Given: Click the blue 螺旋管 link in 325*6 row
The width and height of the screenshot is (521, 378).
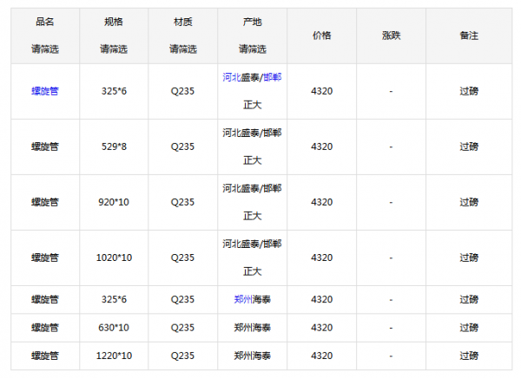Looking at the screenshot, I should click(45, 91).
